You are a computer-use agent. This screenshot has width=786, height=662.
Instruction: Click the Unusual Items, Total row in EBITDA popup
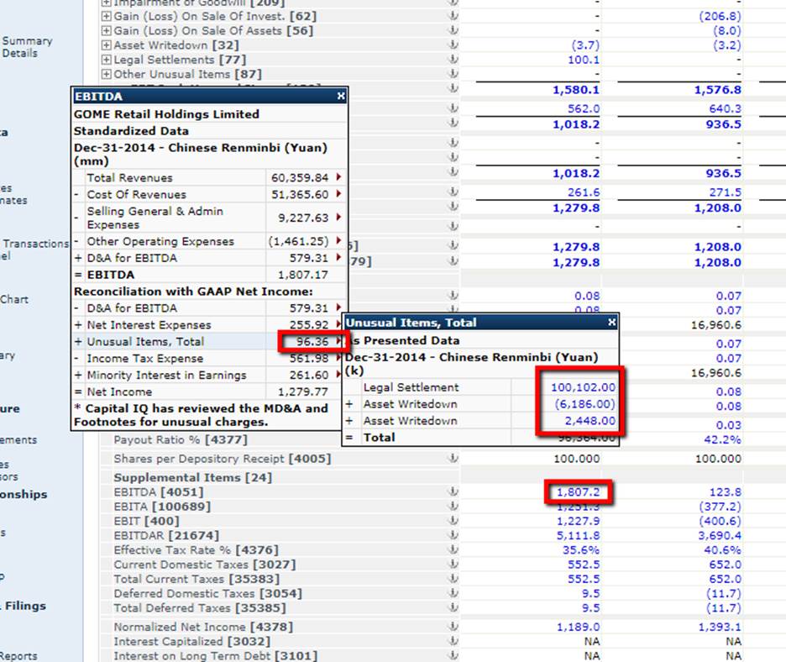tap(209, 342)
